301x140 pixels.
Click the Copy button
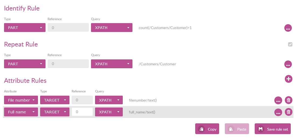(x=207, y=129)
